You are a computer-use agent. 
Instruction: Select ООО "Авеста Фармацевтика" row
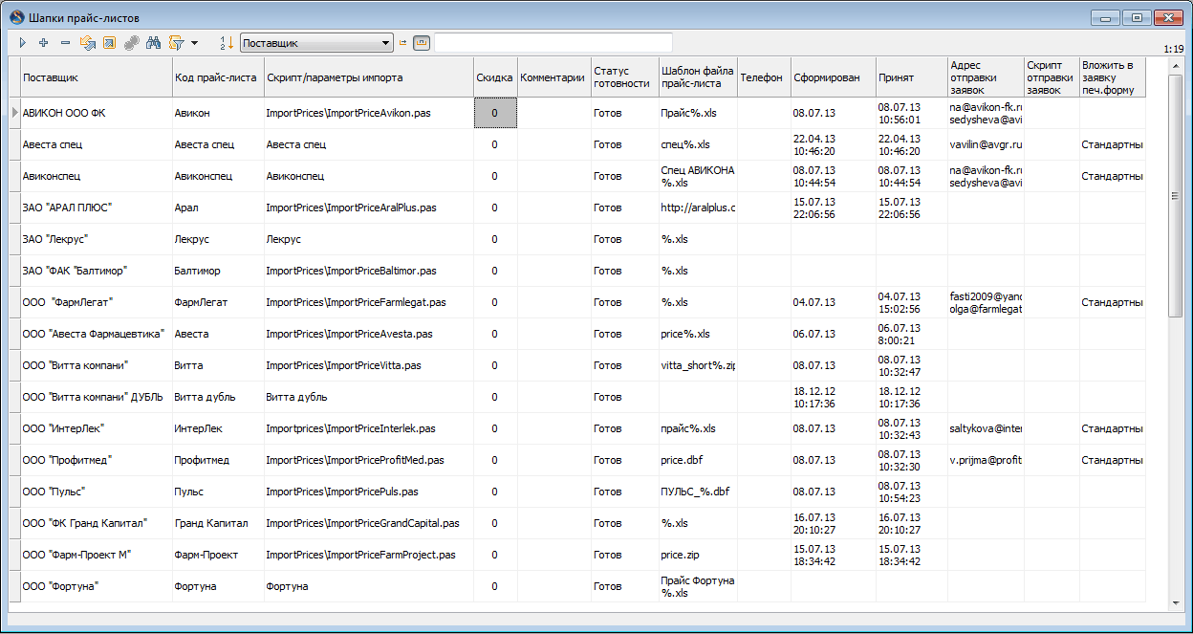click(97, 334)
